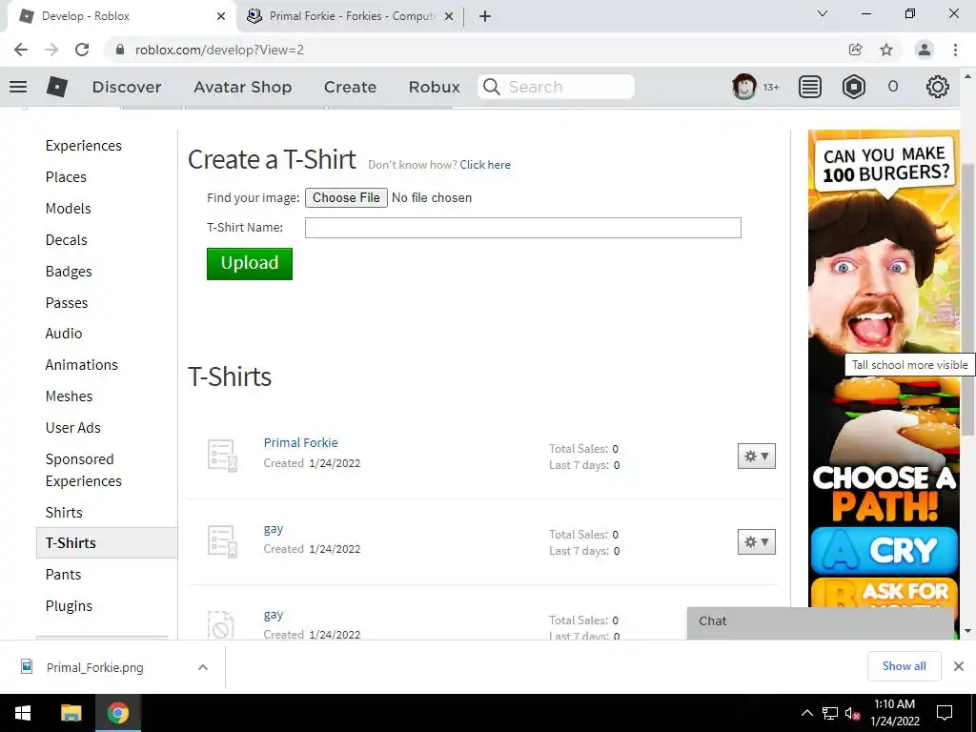This screenshot has width=976, height=732.
Task: Open the gear dropdown for Primal Forkie
Action: pyautogui.click(x=756, y=457)
